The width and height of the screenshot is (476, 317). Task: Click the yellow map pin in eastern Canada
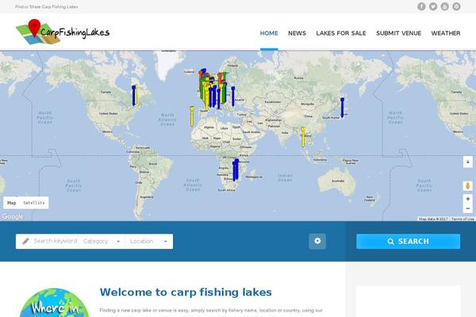coord(136,95)
